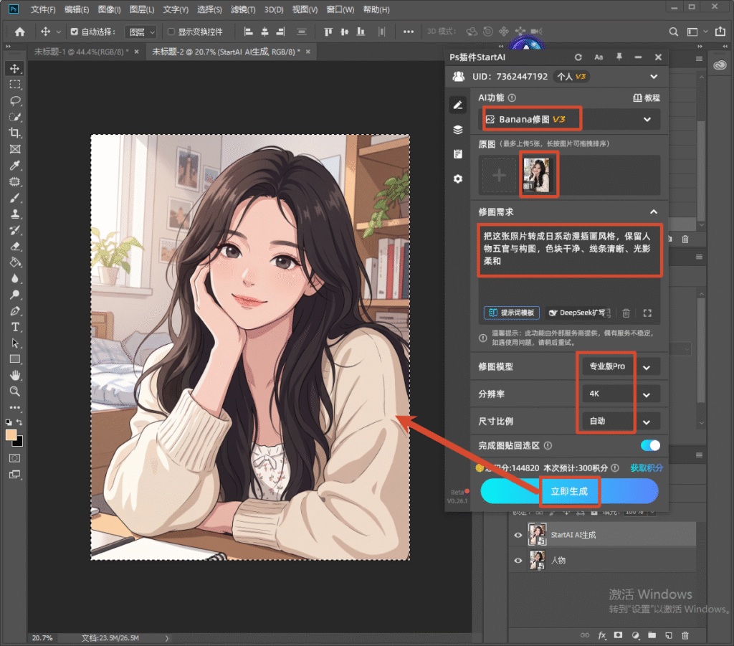
Task: Select the Brush tool
Action: click(x=15, y=198)
